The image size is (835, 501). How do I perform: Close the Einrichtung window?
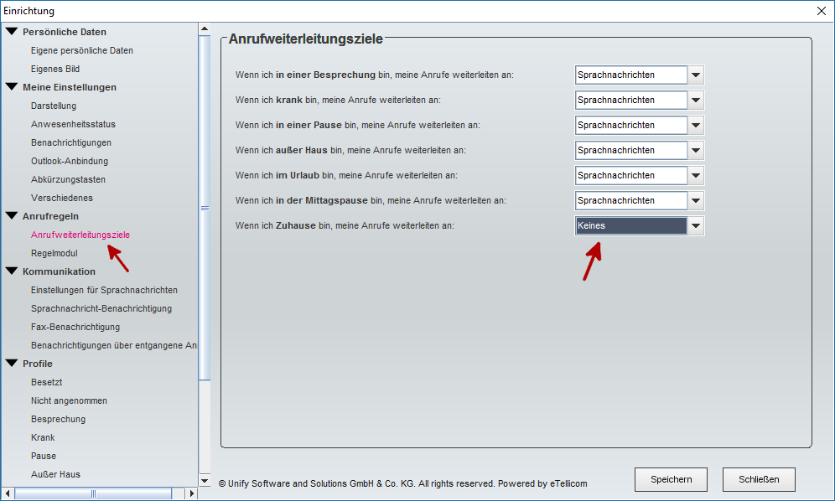pyautogui.click(x=820, y=11)
